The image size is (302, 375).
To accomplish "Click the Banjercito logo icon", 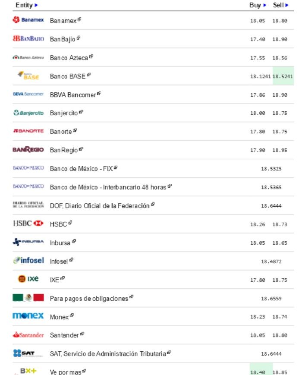I will 28,113.
